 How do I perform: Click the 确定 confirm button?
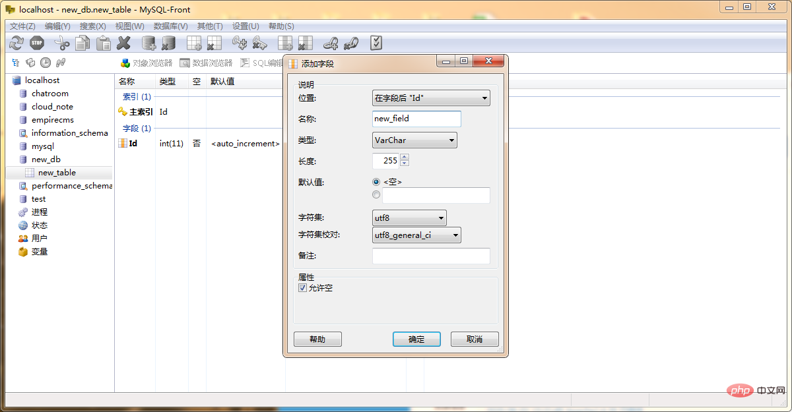click(x=416, y=339)
